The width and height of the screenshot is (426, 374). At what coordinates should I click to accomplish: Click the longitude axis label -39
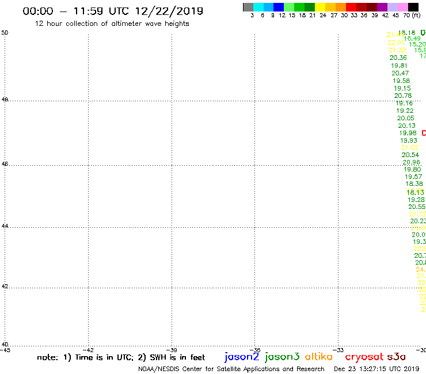172,350
